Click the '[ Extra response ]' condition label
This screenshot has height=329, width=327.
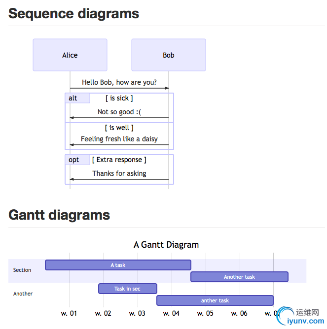(x=119, y=160)
